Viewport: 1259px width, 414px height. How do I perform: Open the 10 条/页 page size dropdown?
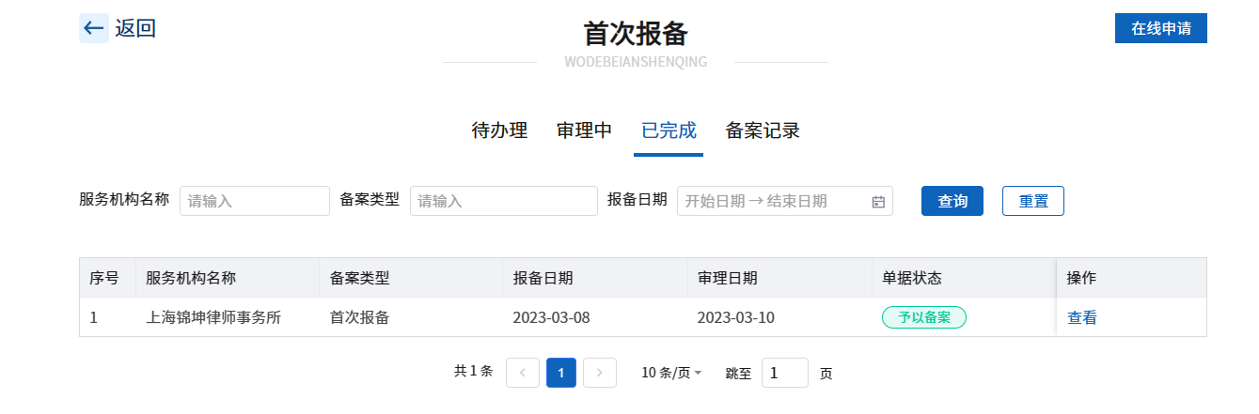click(671, 373)
